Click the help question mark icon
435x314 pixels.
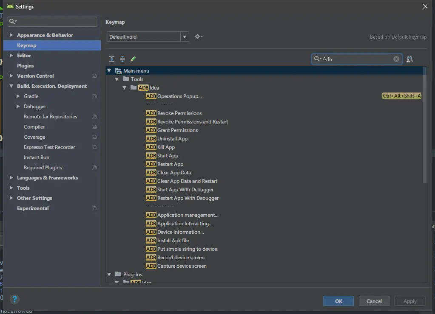click(x=15, y=299)
